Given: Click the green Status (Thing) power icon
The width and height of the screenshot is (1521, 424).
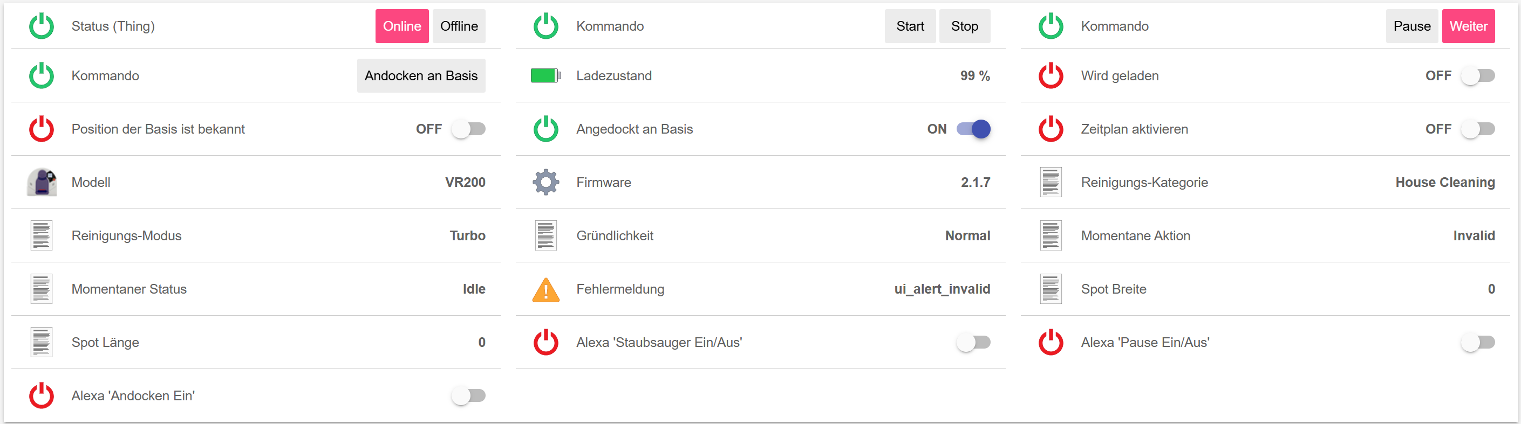Looking at the screenshot, I should [42, 26].
